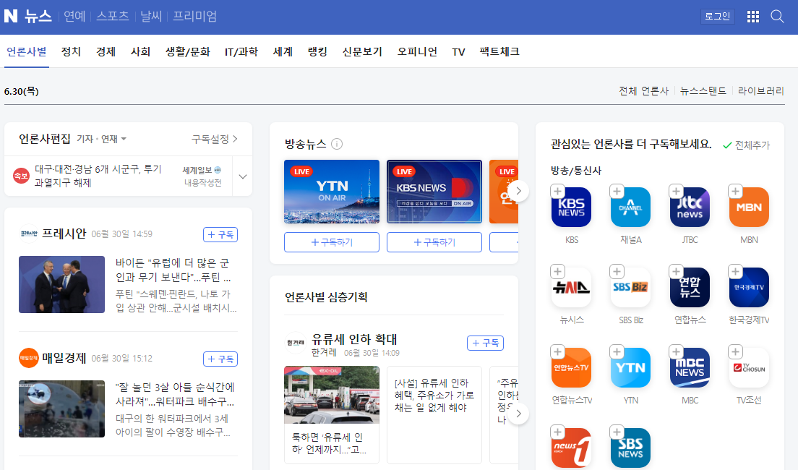Toggle plus checkbox on JTBC tile
798x470 pixels.
[x=676, y=192]
